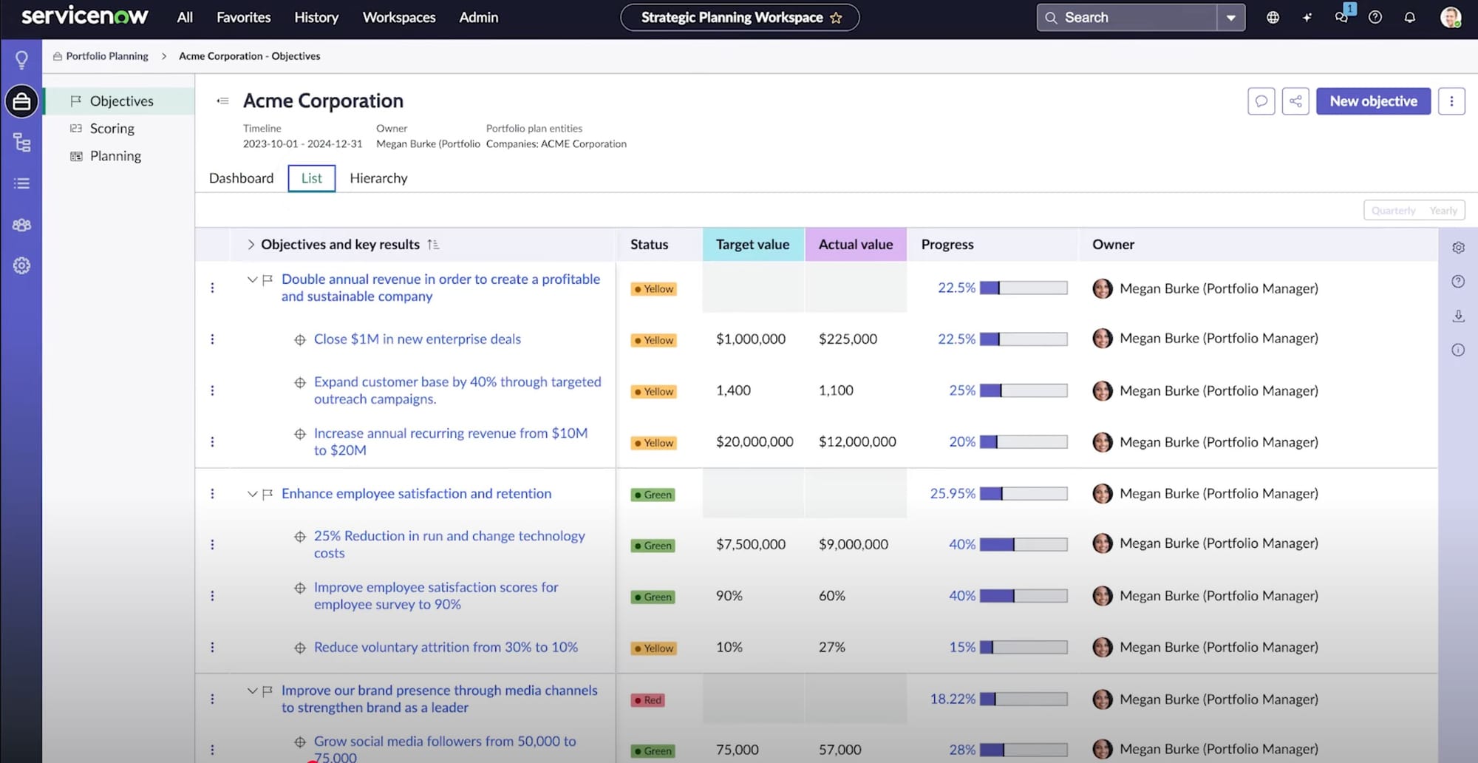Click the globe language icon

pos(1273,18)
